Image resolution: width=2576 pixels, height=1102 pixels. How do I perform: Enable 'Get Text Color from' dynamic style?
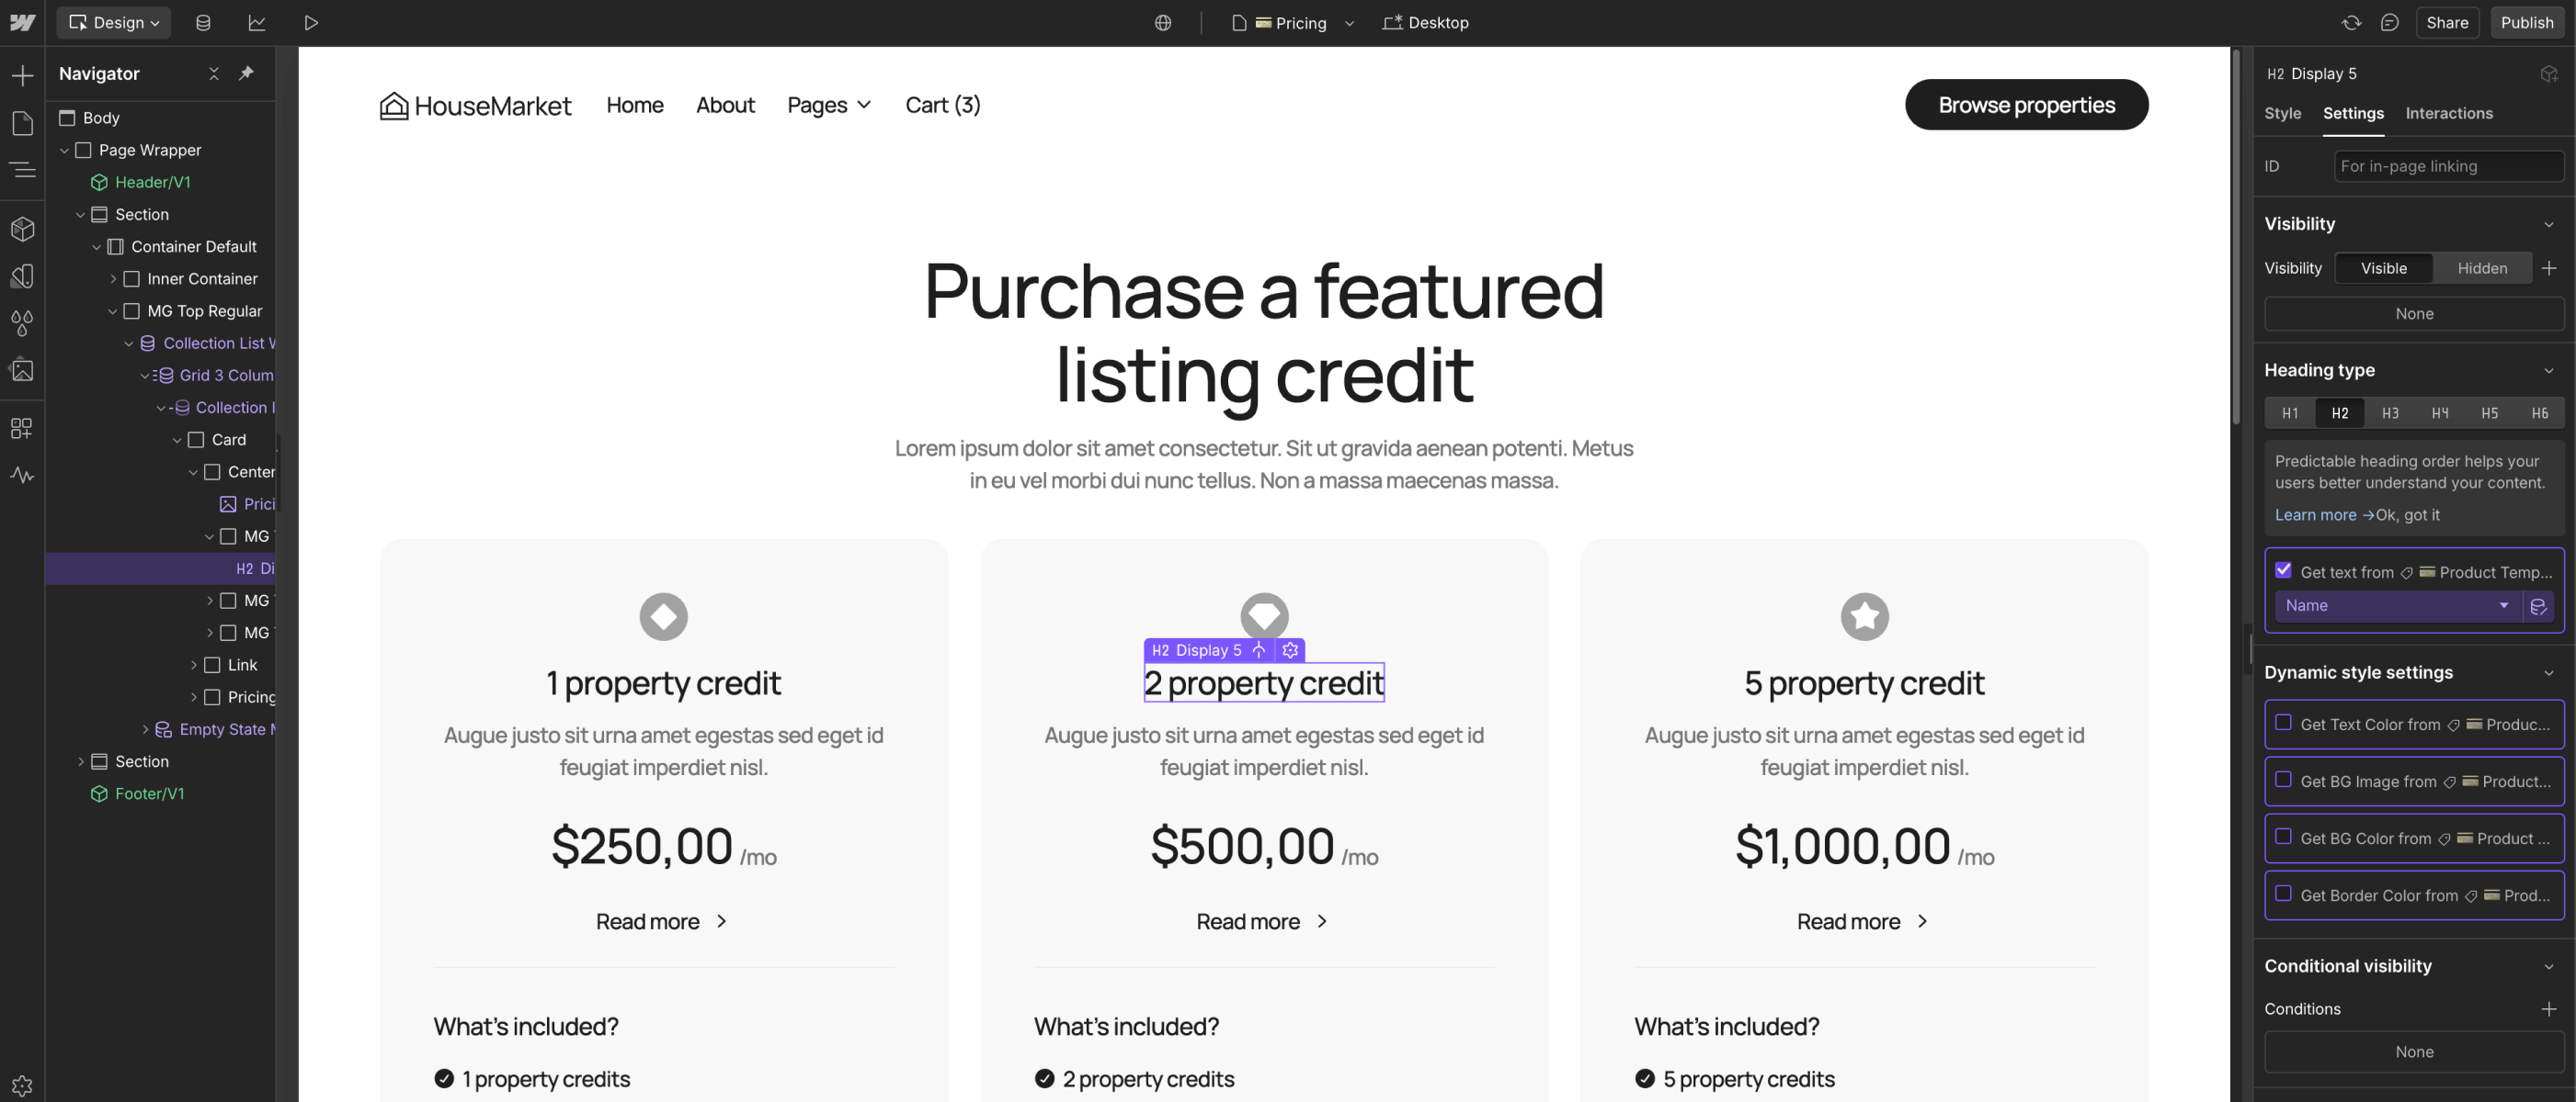click(x=2283, y=725)
